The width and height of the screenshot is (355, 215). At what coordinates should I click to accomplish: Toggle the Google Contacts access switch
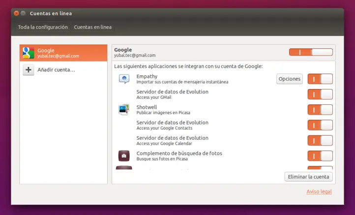pos(320,125)
